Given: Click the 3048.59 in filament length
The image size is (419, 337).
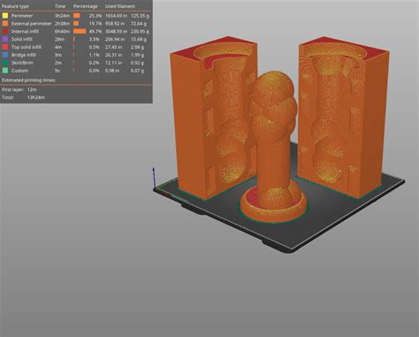Looking at the screenshot, I should tap(116, 31).
